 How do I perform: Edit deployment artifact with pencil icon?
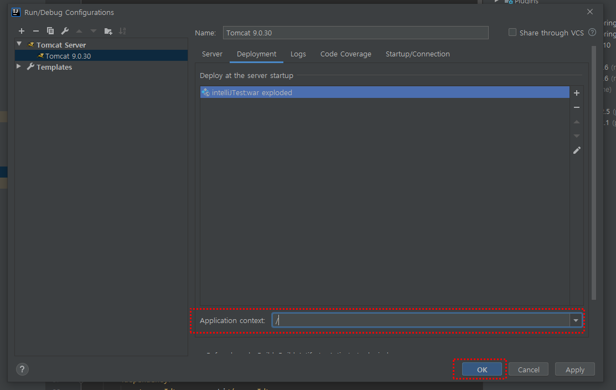point(577,150)
